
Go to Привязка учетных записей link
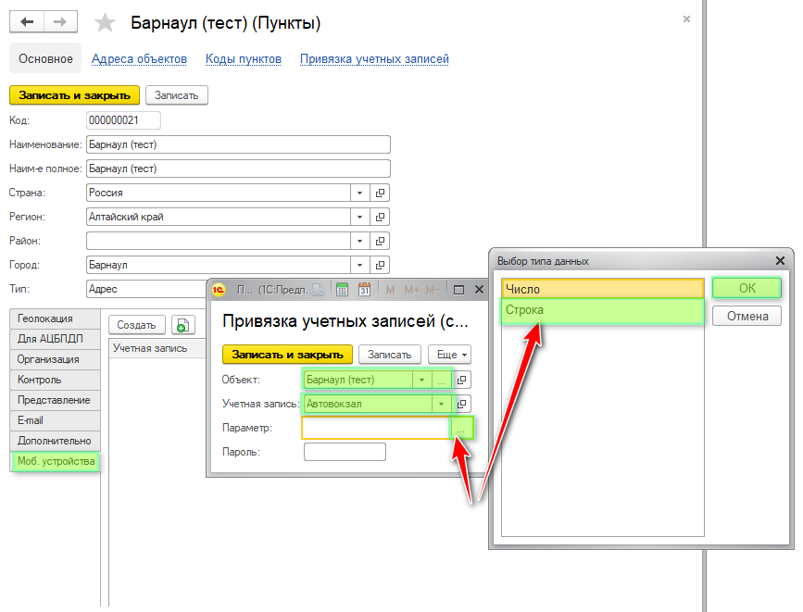point(374,59)
